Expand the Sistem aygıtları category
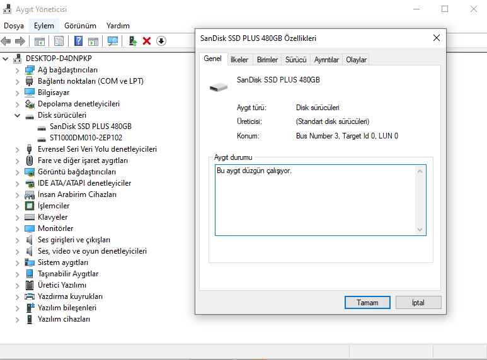487x360 pixels. [x=18, y=263]
